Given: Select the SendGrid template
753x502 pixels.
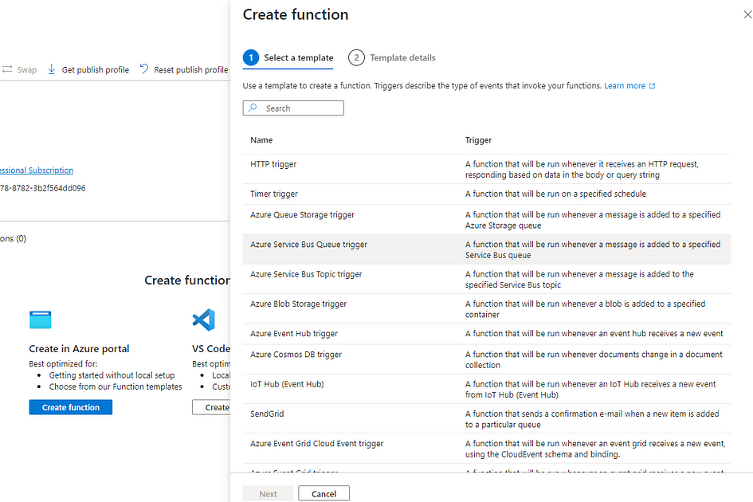Looking at the screenshot, I should coord(487,419).
